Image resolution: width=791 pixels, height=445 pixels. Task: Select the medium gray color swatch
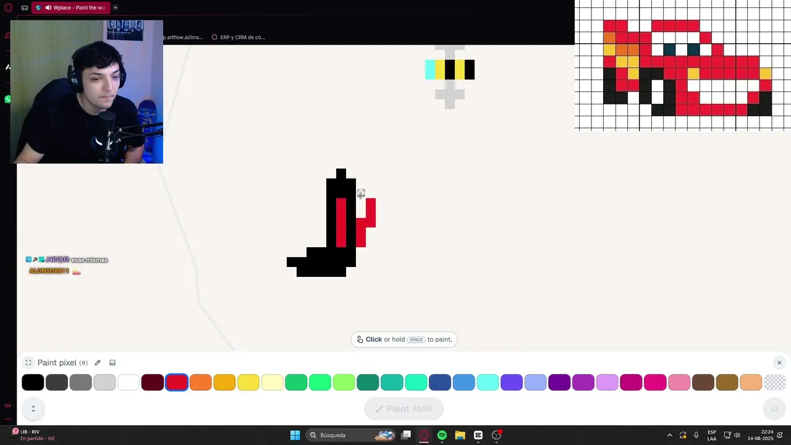[x=81, y=383]
